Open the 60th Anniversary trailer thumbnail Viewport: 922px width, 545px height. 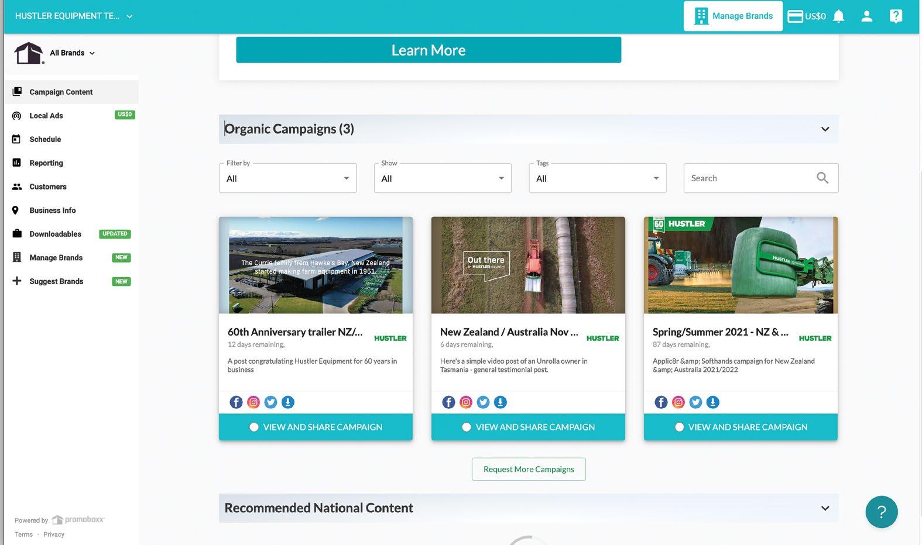tap(316, 265)
